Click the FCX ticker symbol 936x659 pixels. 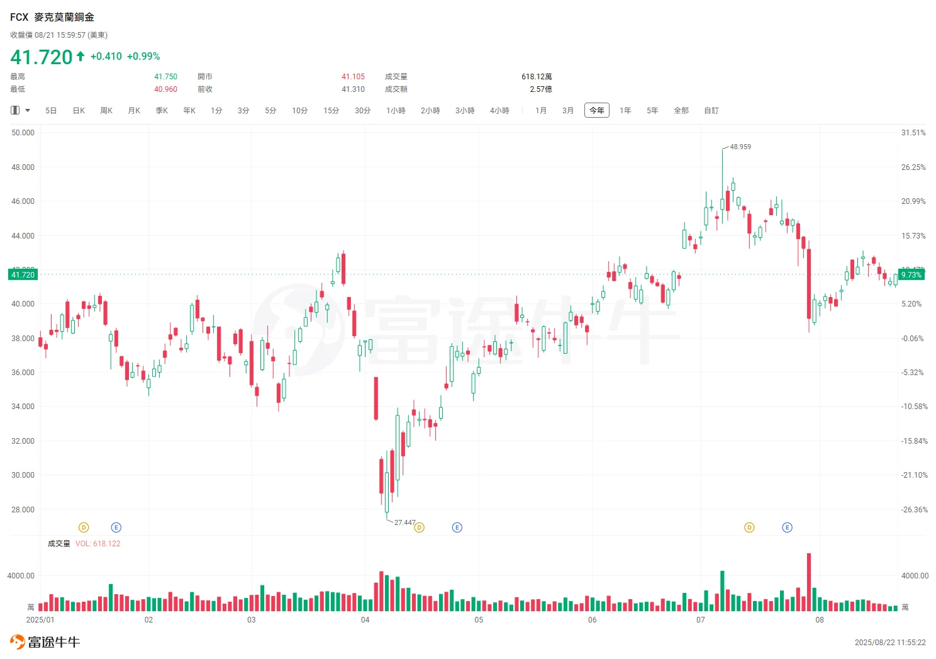pos(19,18)
